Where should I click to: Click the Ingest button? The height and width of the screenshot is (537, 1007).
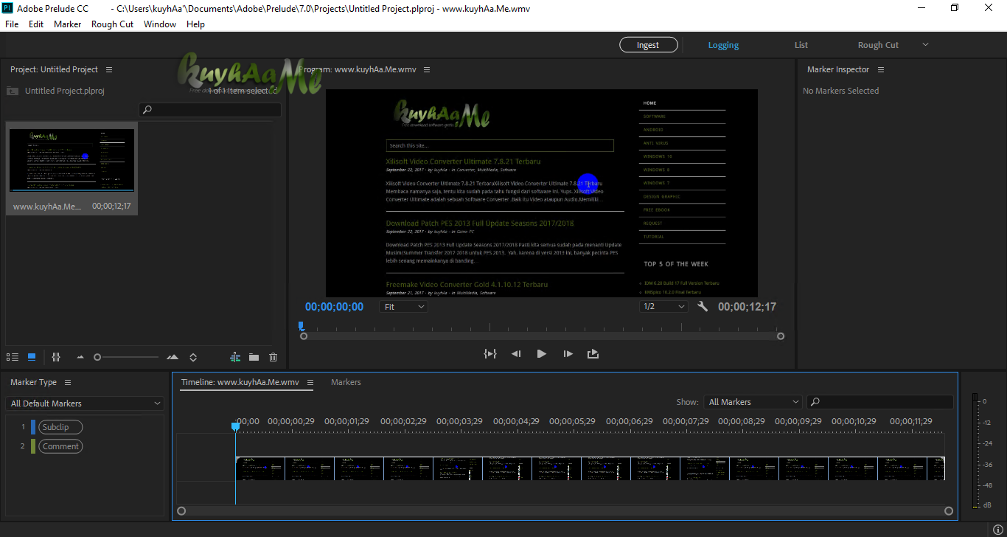coord(648,45)
